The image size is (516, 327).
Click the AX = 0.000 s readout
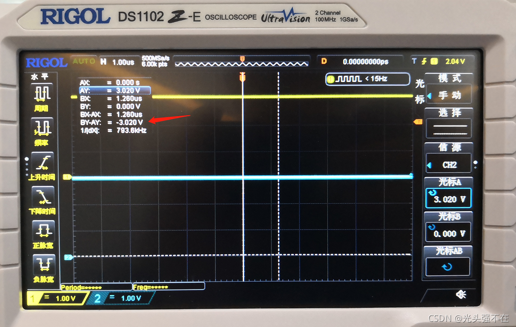tap(110, 82)
